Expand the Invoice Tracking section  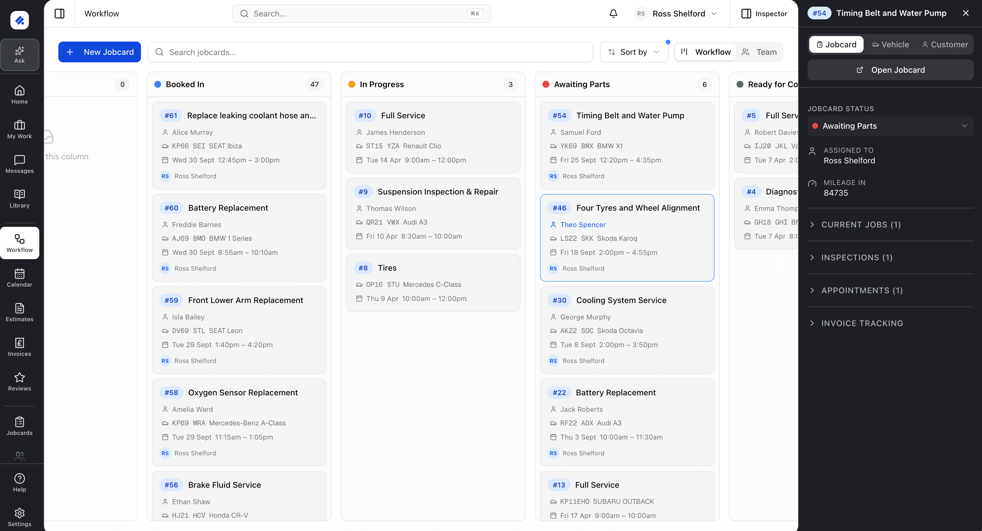pyautogui.click(x=890, y=324)
